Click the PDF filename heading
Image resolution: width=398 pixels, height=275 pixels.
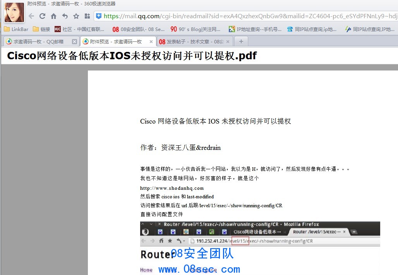coord(132,56)
